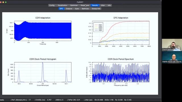The width and height of the screenshot is (182, 102).
Task: Switch to the Jitter tab
Action: coord(103,5)
